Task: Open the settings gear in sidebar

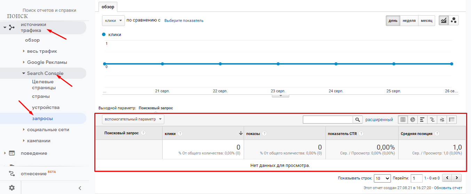Action: (12, 188)
